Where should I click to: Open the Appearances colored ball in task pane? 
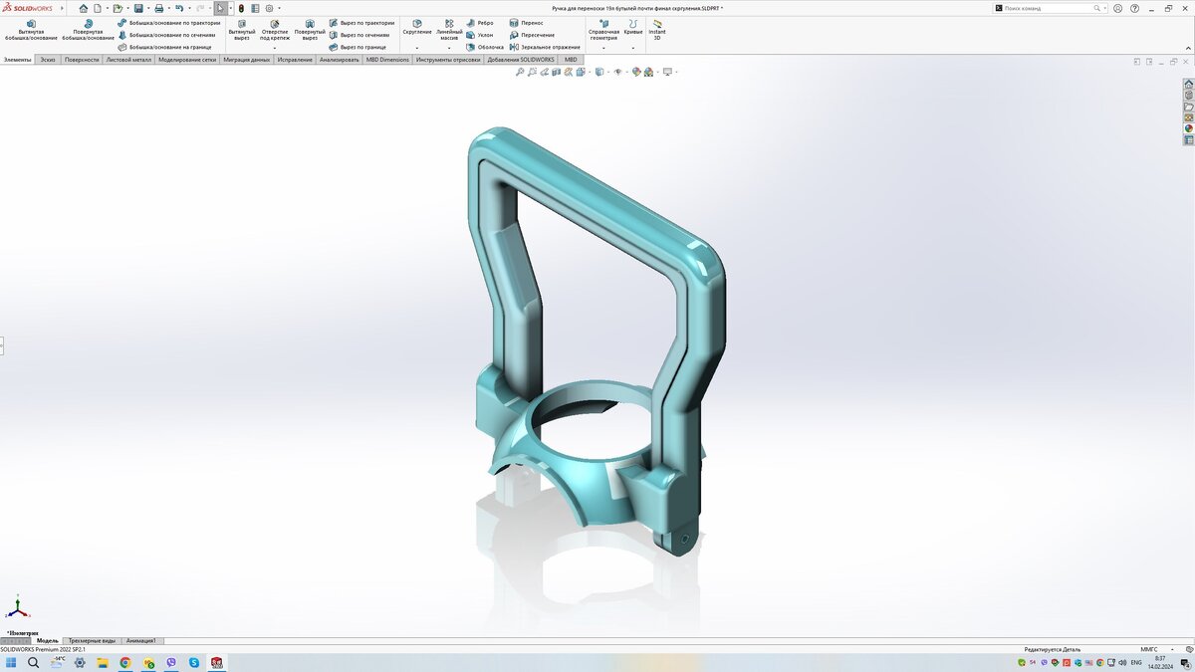coord(1188,128)
